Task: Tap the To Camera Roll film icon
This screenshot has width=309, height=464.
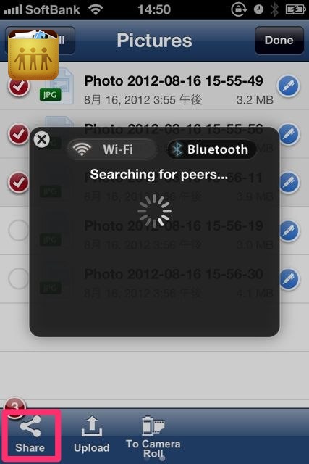Action: click(x=153, y=426)
